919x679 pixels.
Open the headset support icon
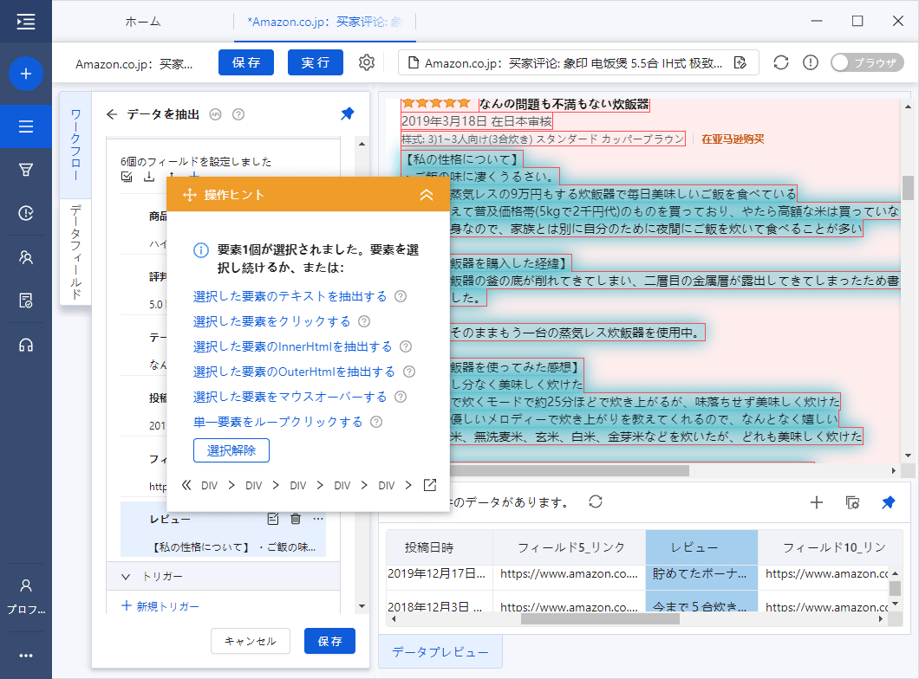(x=26, y=345)
